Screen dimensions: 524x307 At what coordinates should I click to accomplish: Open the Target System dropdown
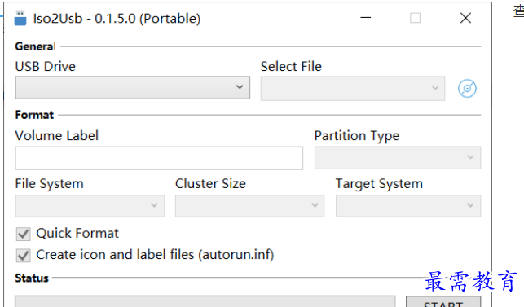[408, 206]
